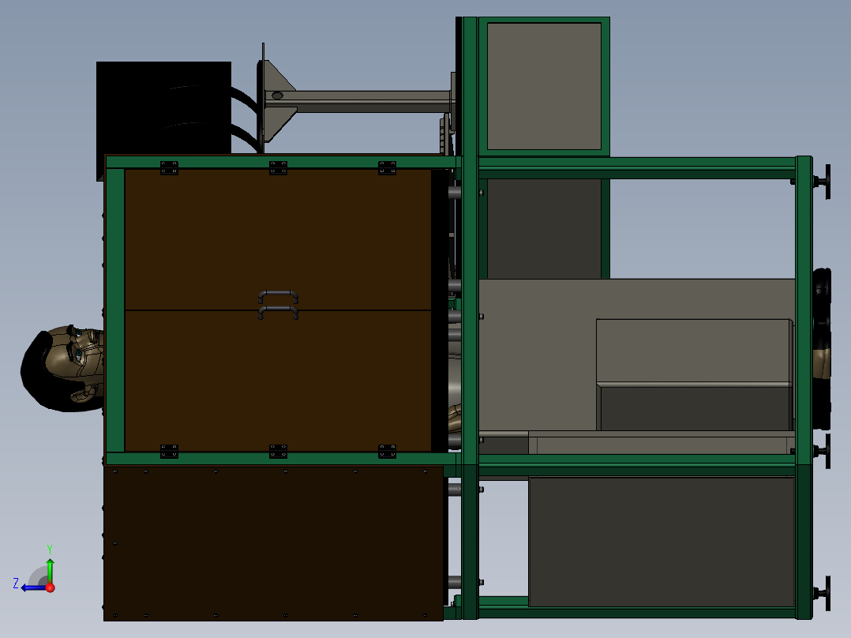This screenshot has width=851, height=638.
Task: Select the lower brown door panel below the handles
Action: click(x=278, y=381)
